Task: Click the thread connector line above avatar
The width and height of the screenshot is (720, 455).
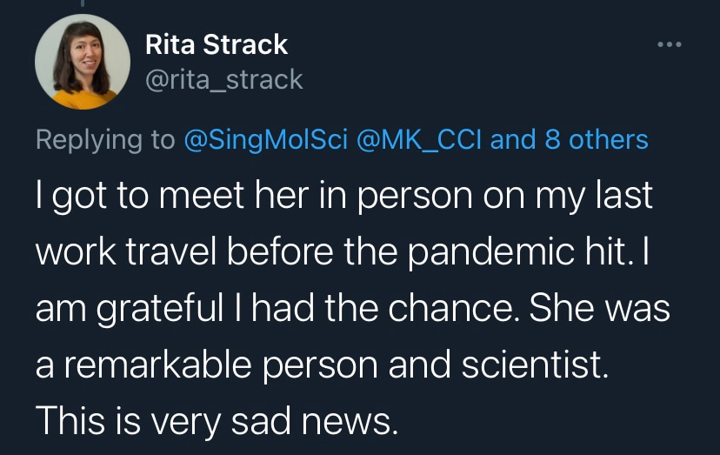Action: coord(77,4)
